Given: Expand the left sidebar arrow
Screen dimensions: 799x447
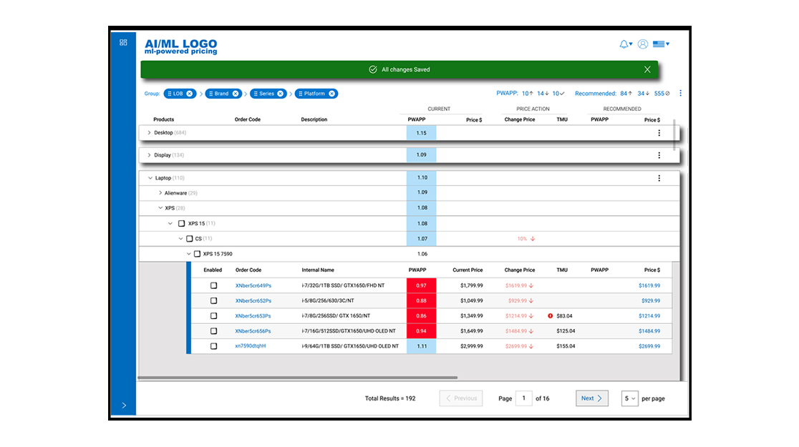Looking at the screenshot, I should coord(124,406).
